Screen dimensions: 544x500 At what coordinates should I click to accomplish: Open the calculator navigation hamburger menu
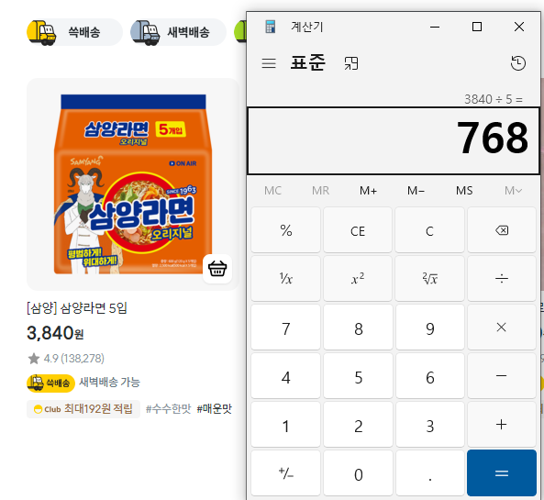pos(269,63)
